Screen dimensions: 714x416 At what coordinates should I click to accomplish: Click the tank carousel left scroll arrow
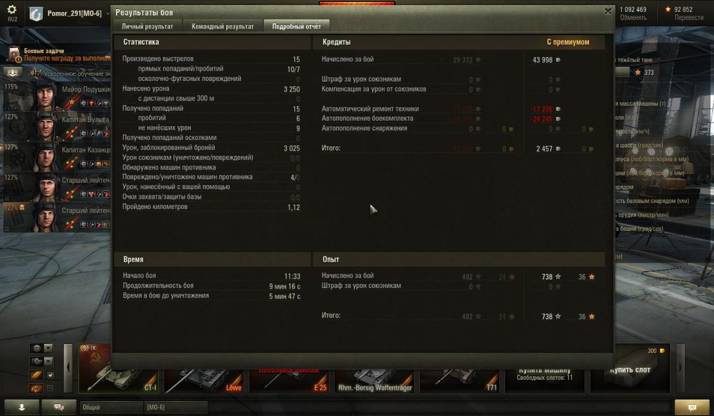click(x=68, y=369)
